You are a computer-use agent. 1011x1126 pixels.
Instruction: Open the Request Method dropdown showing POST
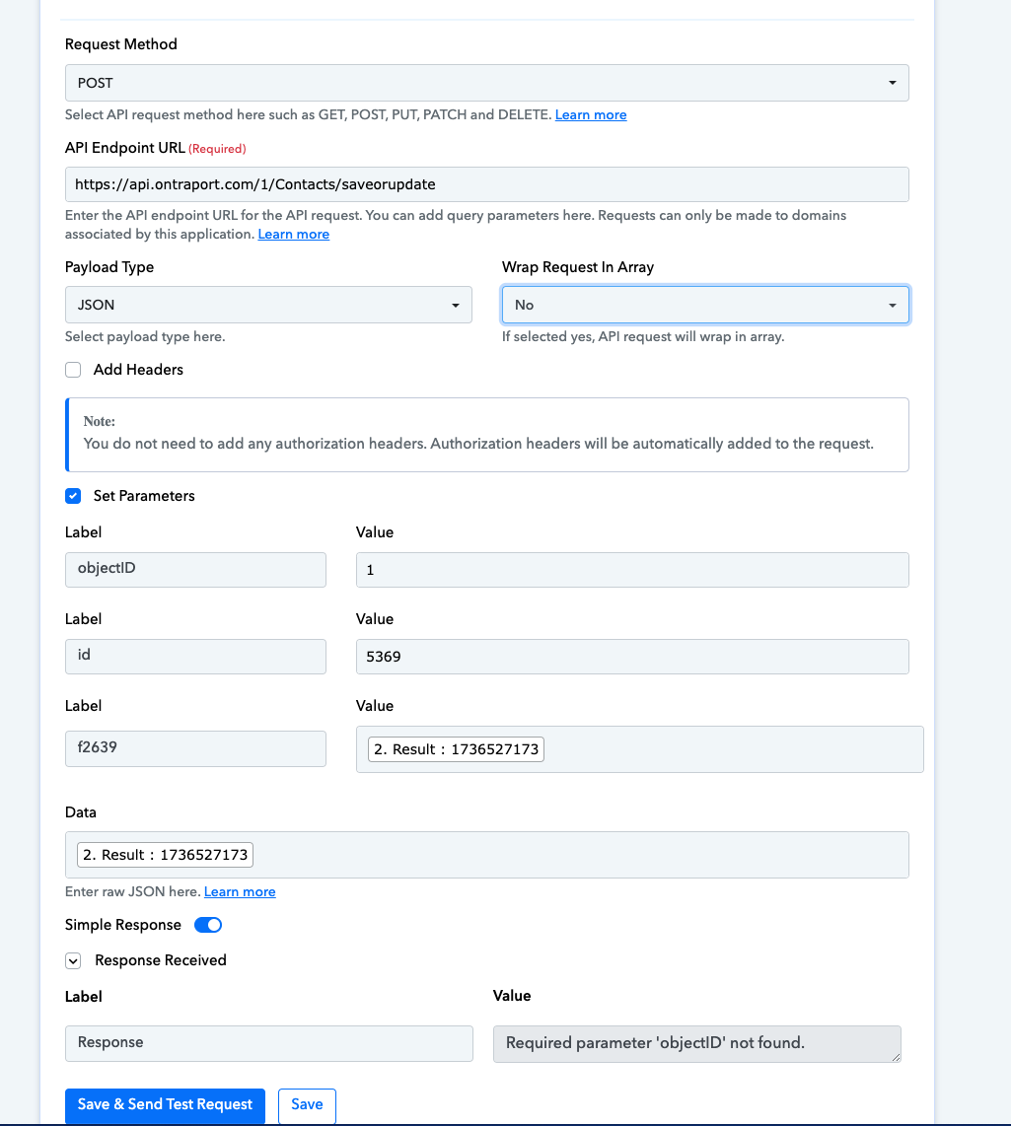point(486,83)
